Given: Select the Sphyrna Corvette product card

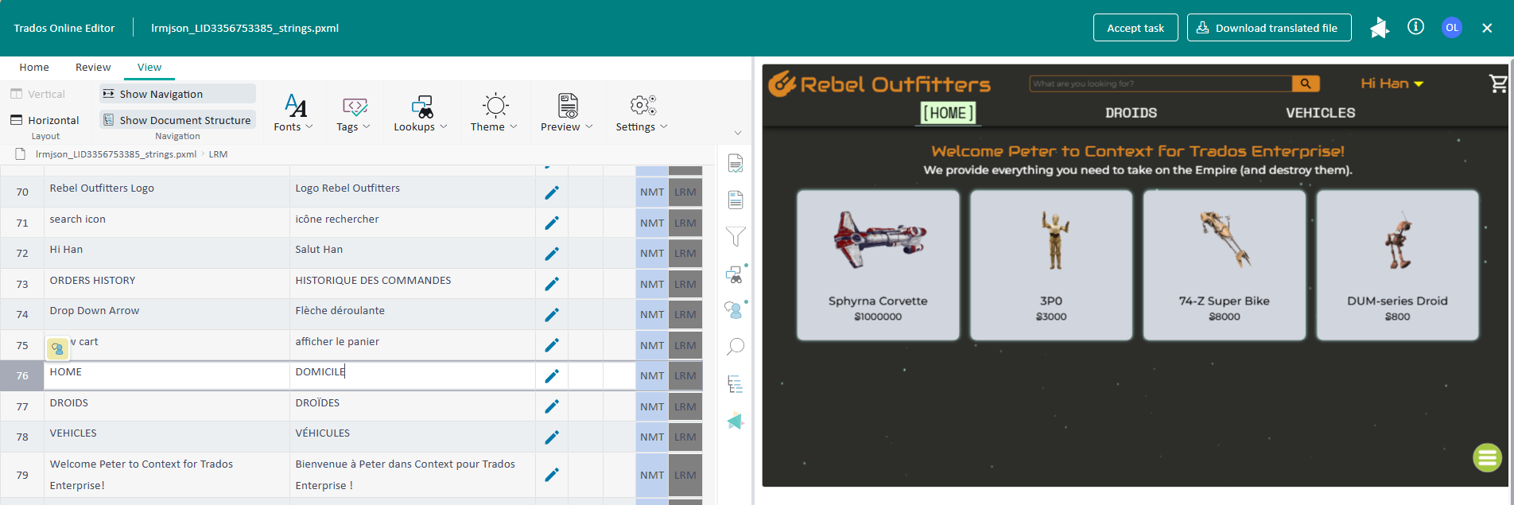Looking at the screenshot, I should click(878, 265).
